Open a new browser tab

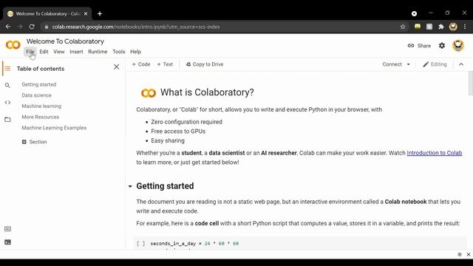pos(100,14)
